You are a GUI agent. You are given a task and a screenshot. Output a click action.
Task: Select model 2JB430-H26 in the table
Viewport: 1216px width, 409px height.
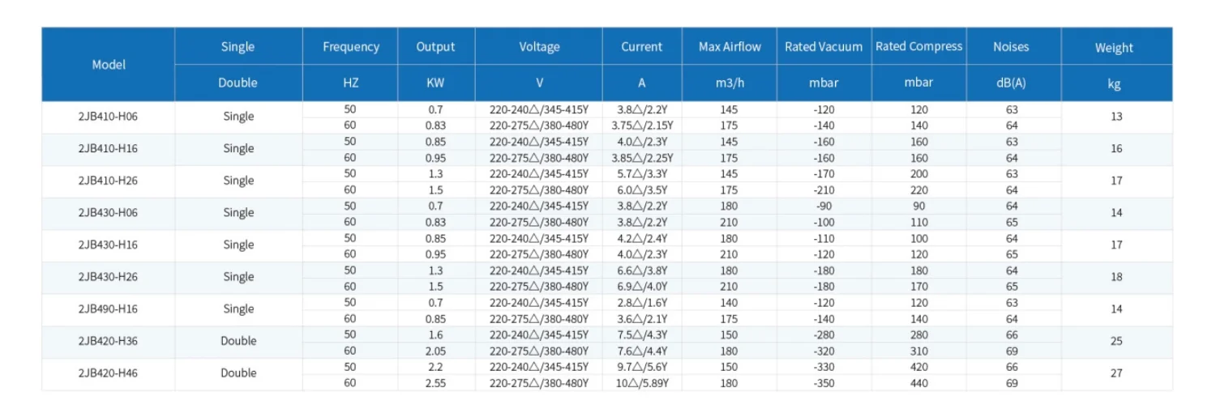[109, 277]
